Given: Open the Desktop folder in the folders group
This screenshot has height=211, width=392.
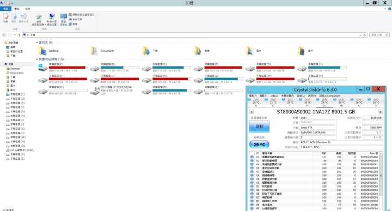Looking at the screenshot, I should coord(49,51).
